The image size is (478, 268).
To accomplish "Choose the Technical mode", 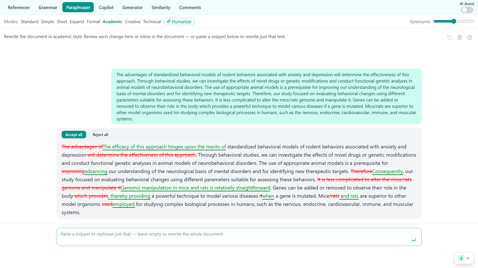I will (x=152, y=21).
